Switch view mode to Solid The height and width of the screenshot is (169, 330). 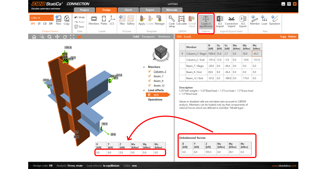[x=136, y=37]
